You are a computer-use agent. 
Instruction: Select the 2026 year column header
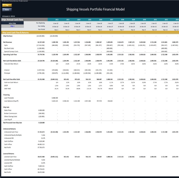click(x=100, y=20)
